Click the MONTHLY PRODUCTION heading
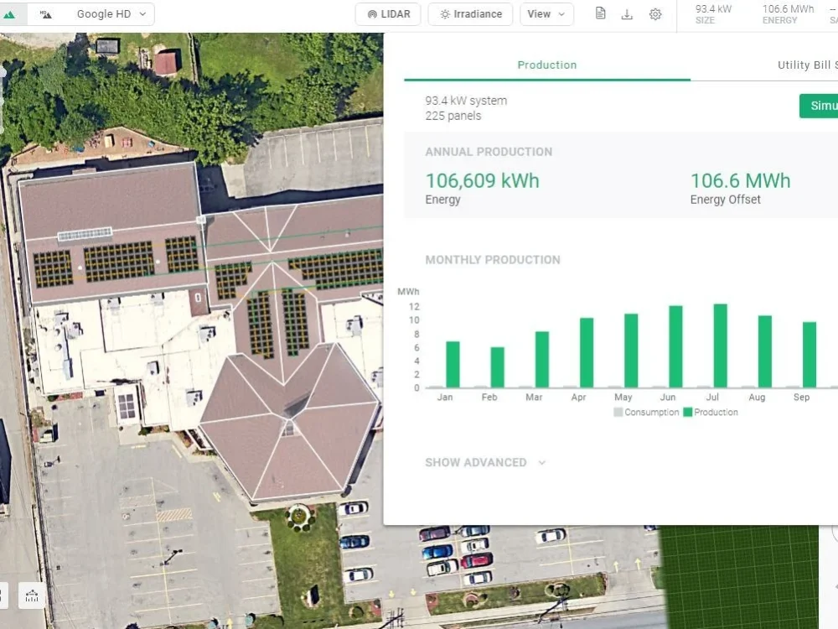 pos(493,260)
